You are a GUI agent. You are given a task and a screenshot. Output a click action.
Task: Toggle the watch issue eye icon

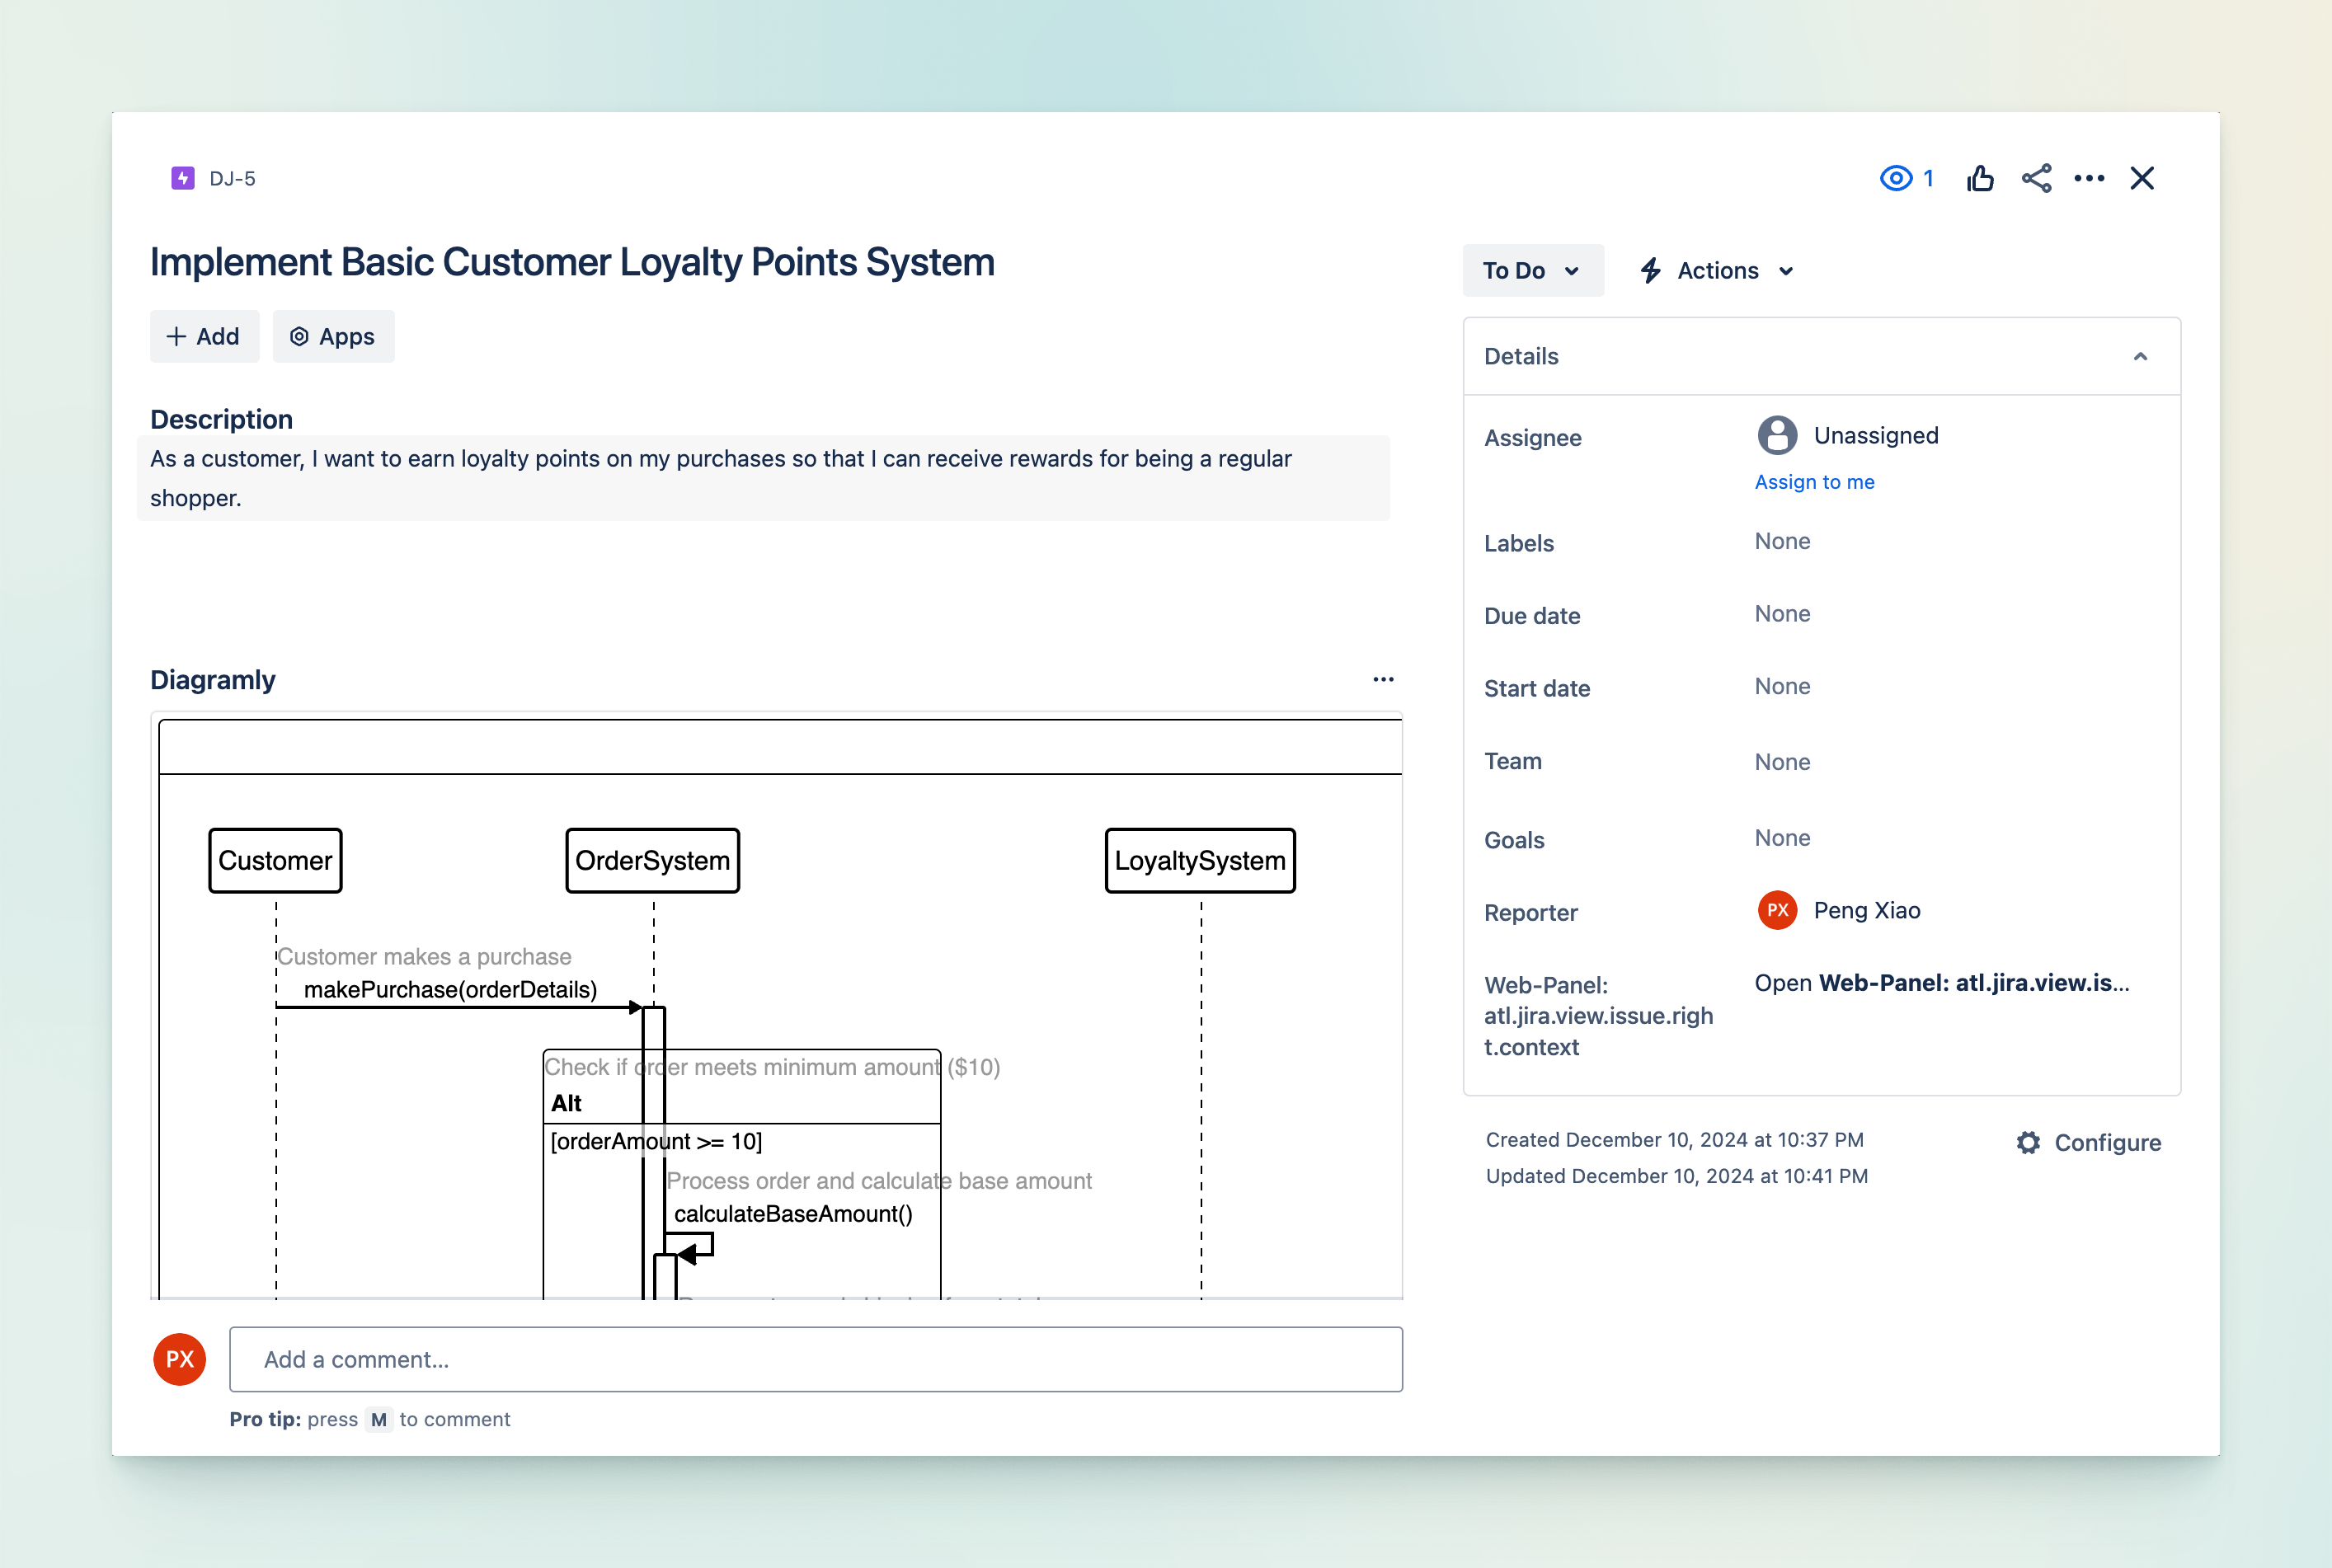[x=1895, y=179]
